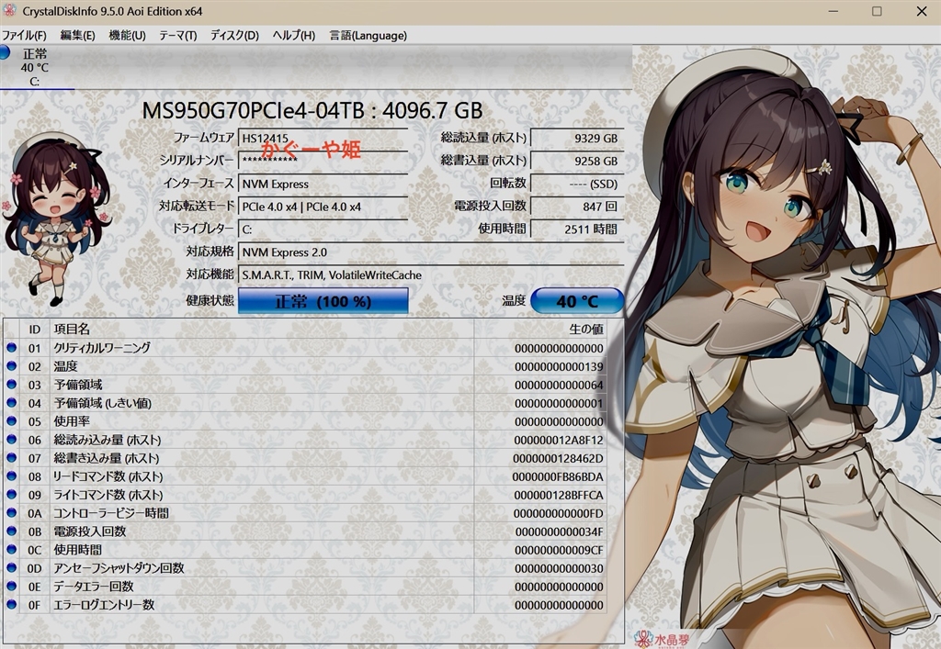Click status orb for 電源投入回数 row 0B
This screenshot has width=941, height=649.
click(x=11, y=532)
